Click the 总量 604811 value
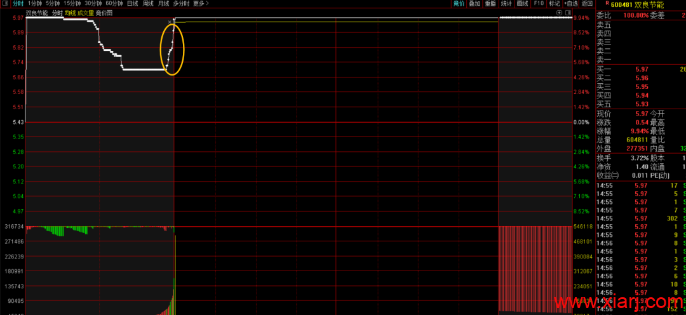This screenshot has height=315, width=686. 638,140
